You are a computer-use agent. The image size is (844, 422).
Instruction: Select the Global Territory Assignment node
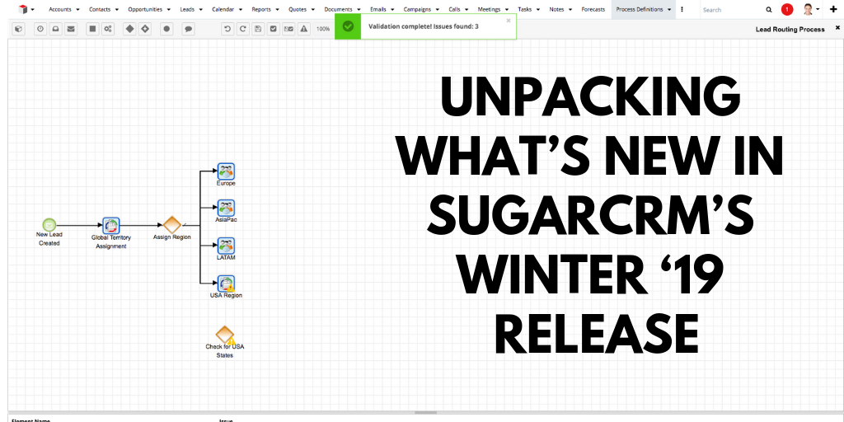pos(111,226)
